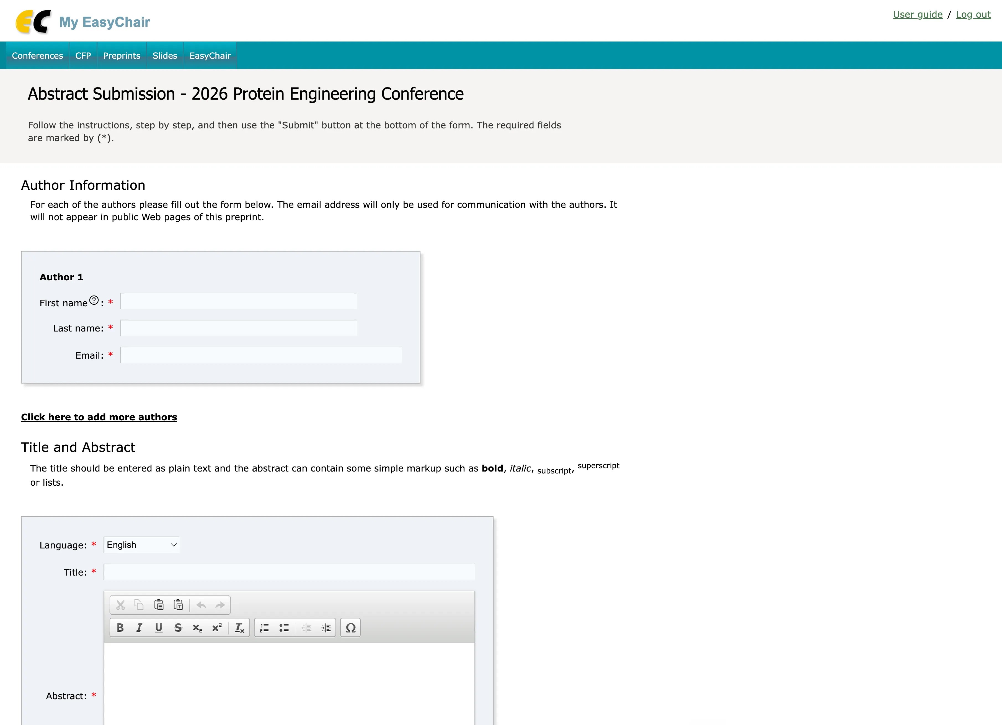Click the Paste as plain text icon
1002x725 pixels.
pos(179,605)
